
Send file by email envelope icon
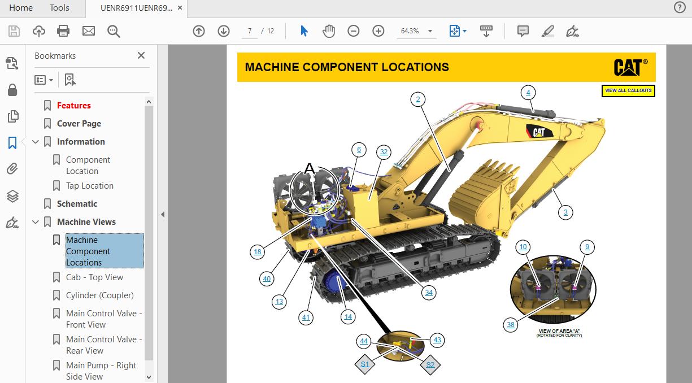point(89,31)
